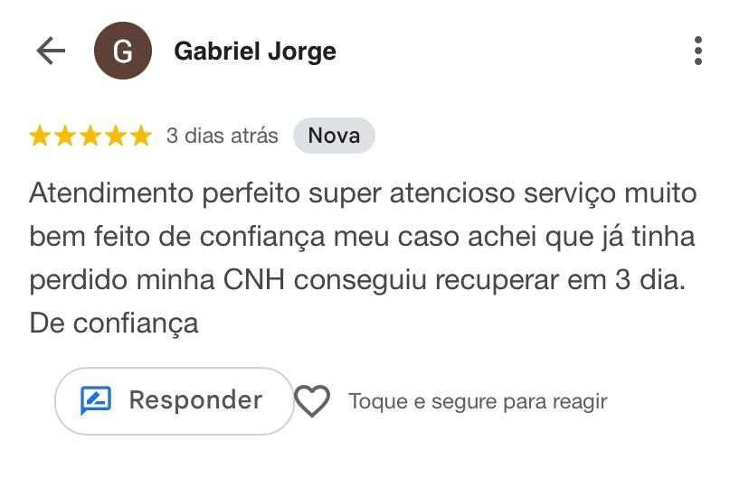The image size is (749, 488).
Task: Click the review line mentioning 'CNH'
Action: pos(357,279)
